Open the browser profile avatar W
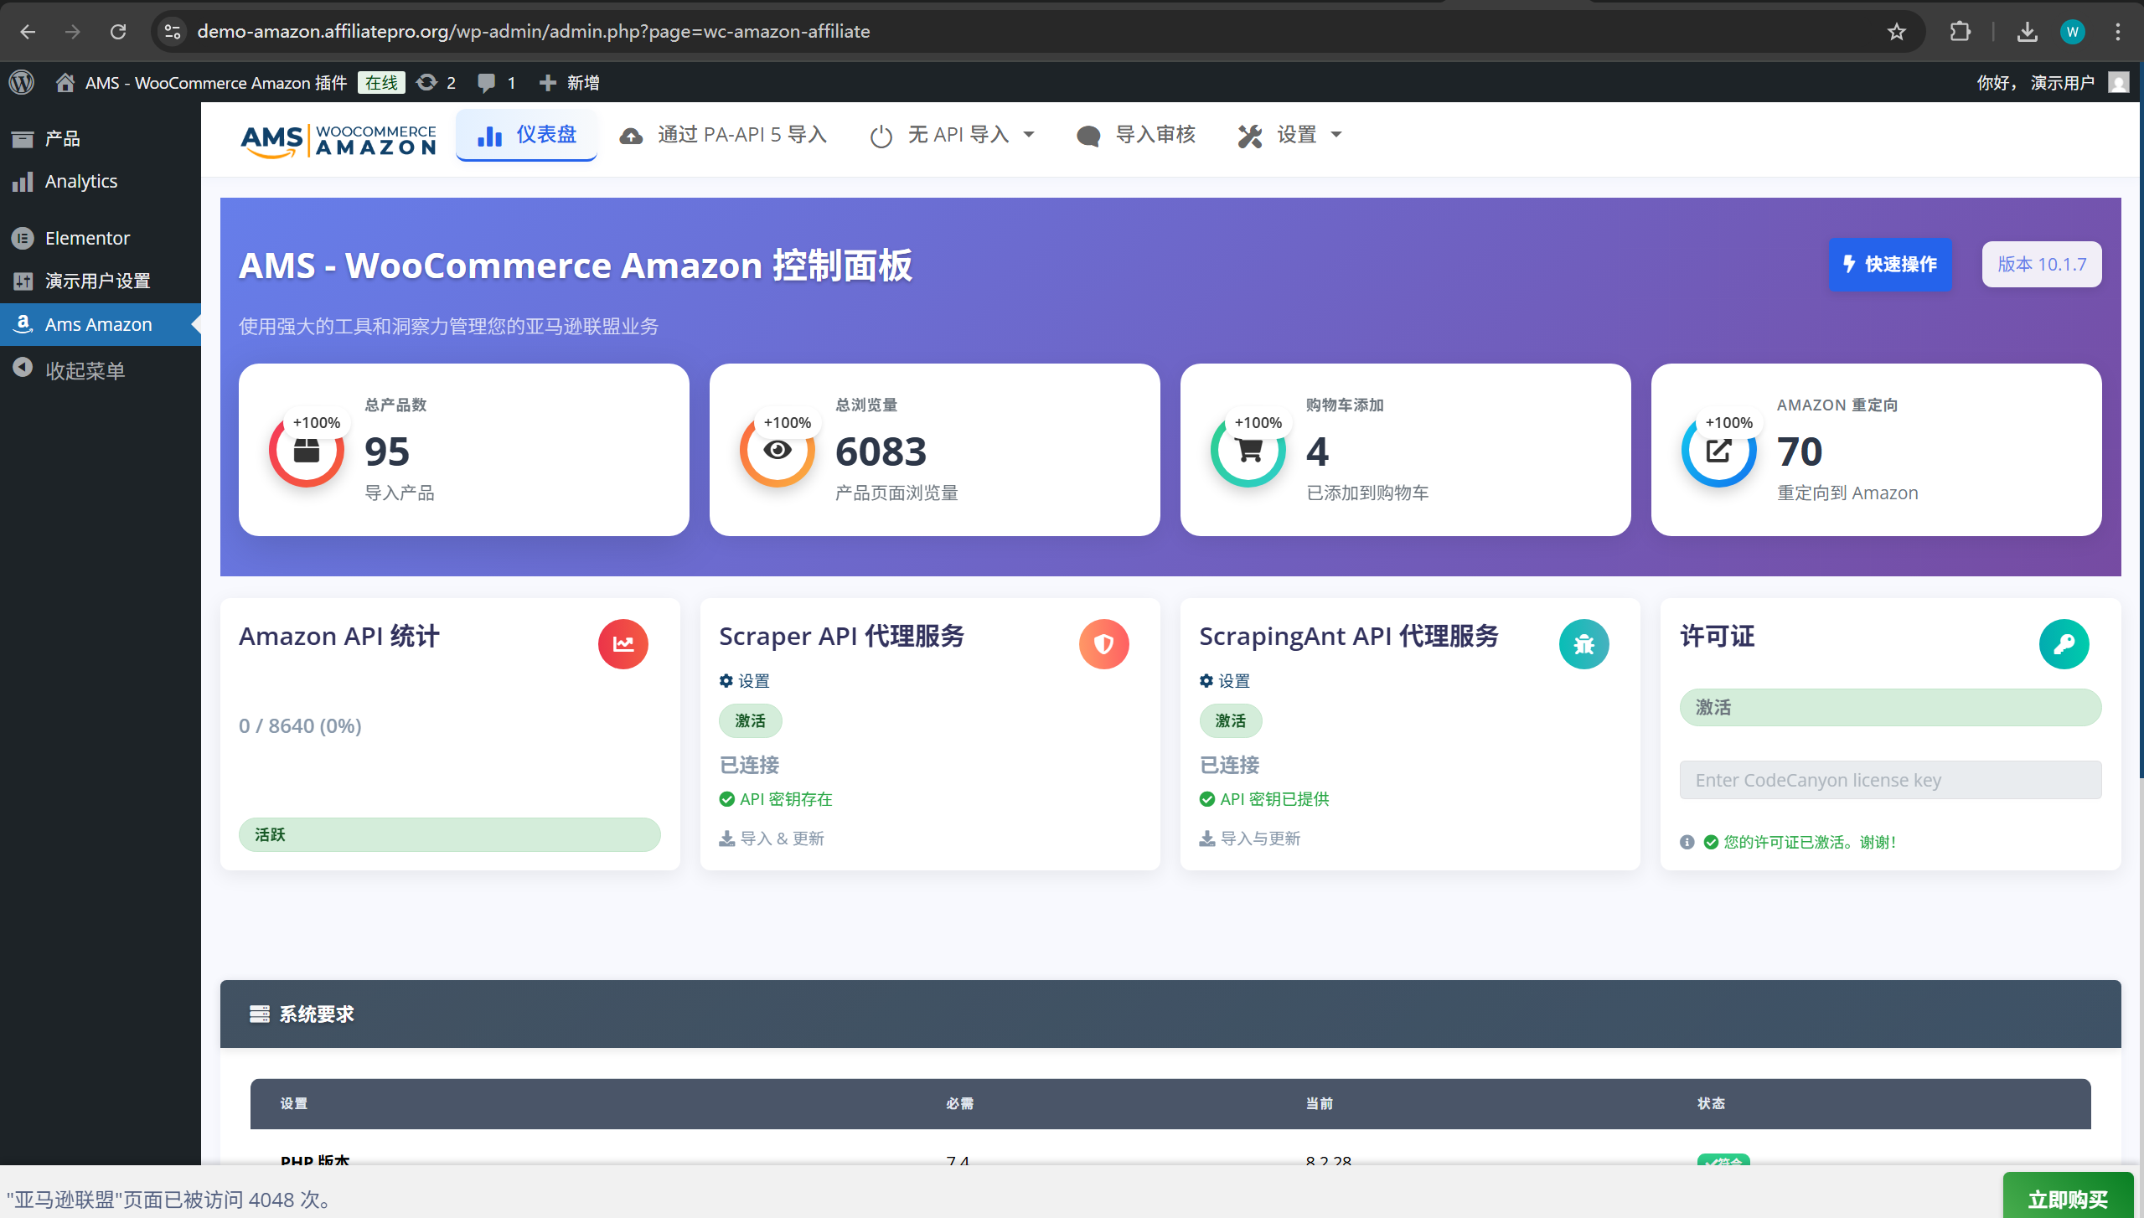Image resolution: width=2144 pixels, height=1218 pixels. [x=2072, y=32]
